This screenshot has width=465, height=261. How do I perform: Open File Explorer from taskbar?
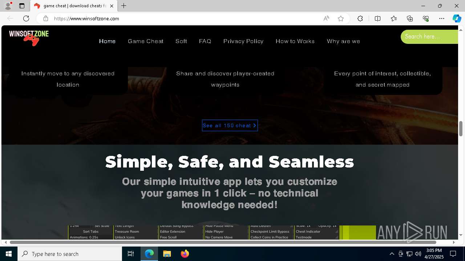[x=167, y=254]
